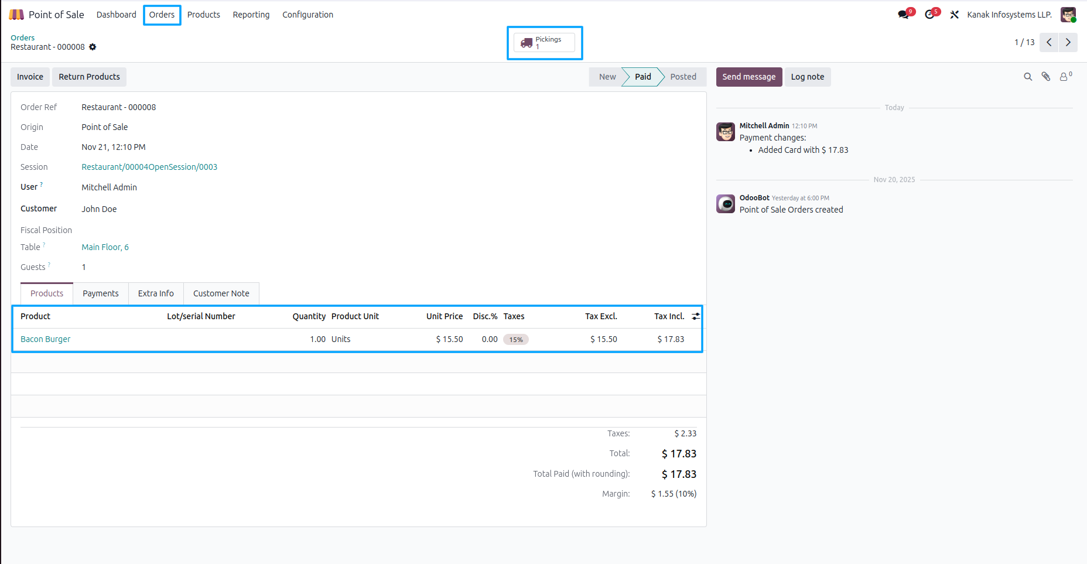The height and width of the screenshot is (564, 1087).
Task: Open the chat messages icon in top bar
Action: (x=904, y=15)
